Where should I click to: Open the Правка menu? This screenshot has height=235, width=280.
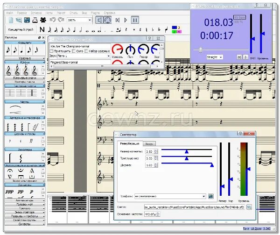22,13
